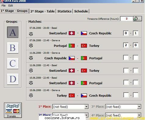
Task: Open the Schedule tab
Action: coord(81,11)
